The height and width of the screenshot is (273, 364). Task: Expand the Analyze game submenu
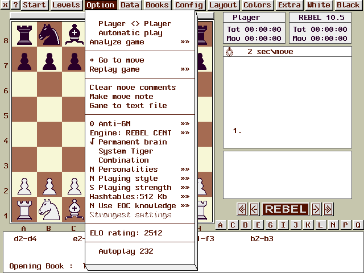tap(140, 42)
